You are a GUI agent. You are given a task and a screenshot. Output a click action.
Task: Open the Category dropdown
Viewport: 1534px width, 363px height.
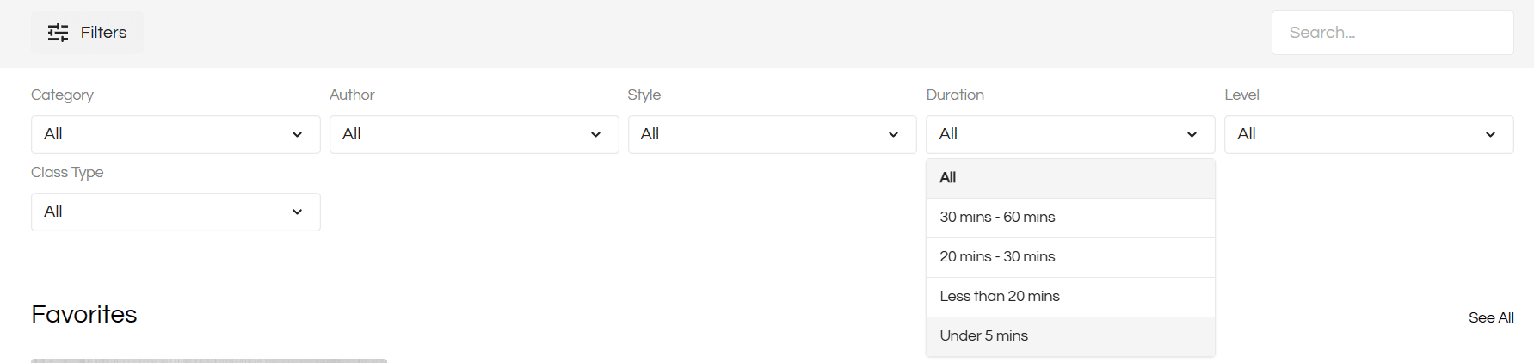[176, 134]
